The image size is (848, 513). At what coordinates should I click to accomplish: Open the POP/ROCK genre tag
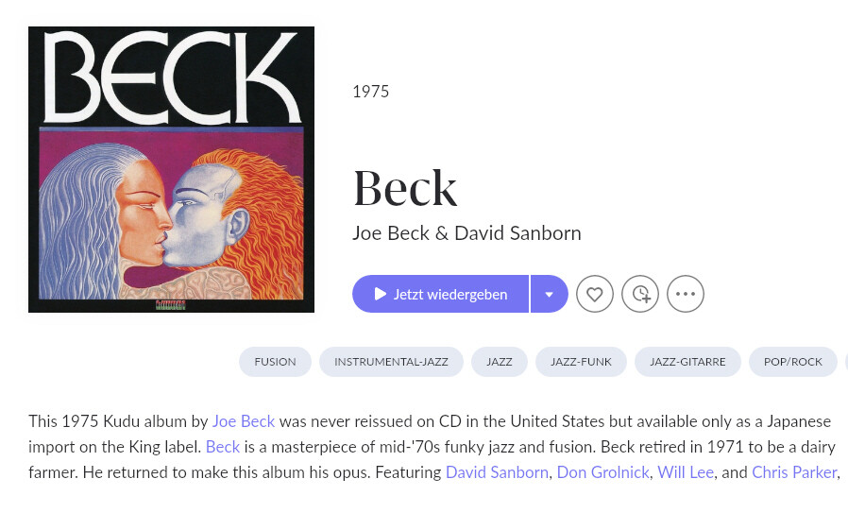pos(792,362)
